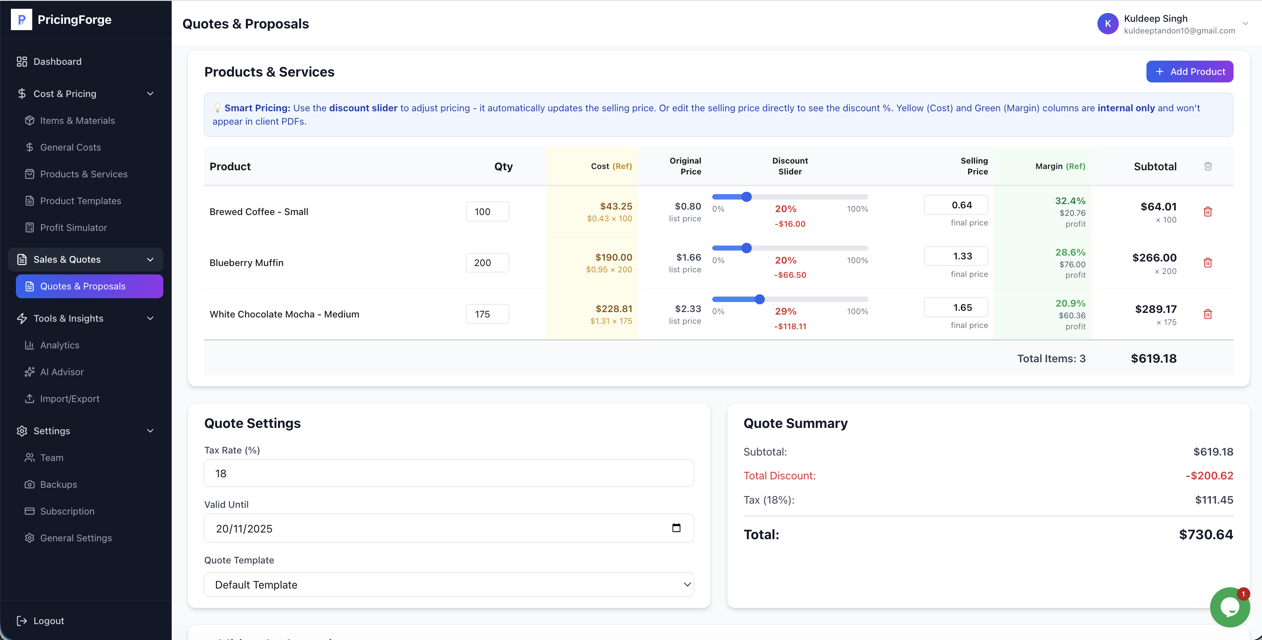Click the Add Product button

(1190, 72)
